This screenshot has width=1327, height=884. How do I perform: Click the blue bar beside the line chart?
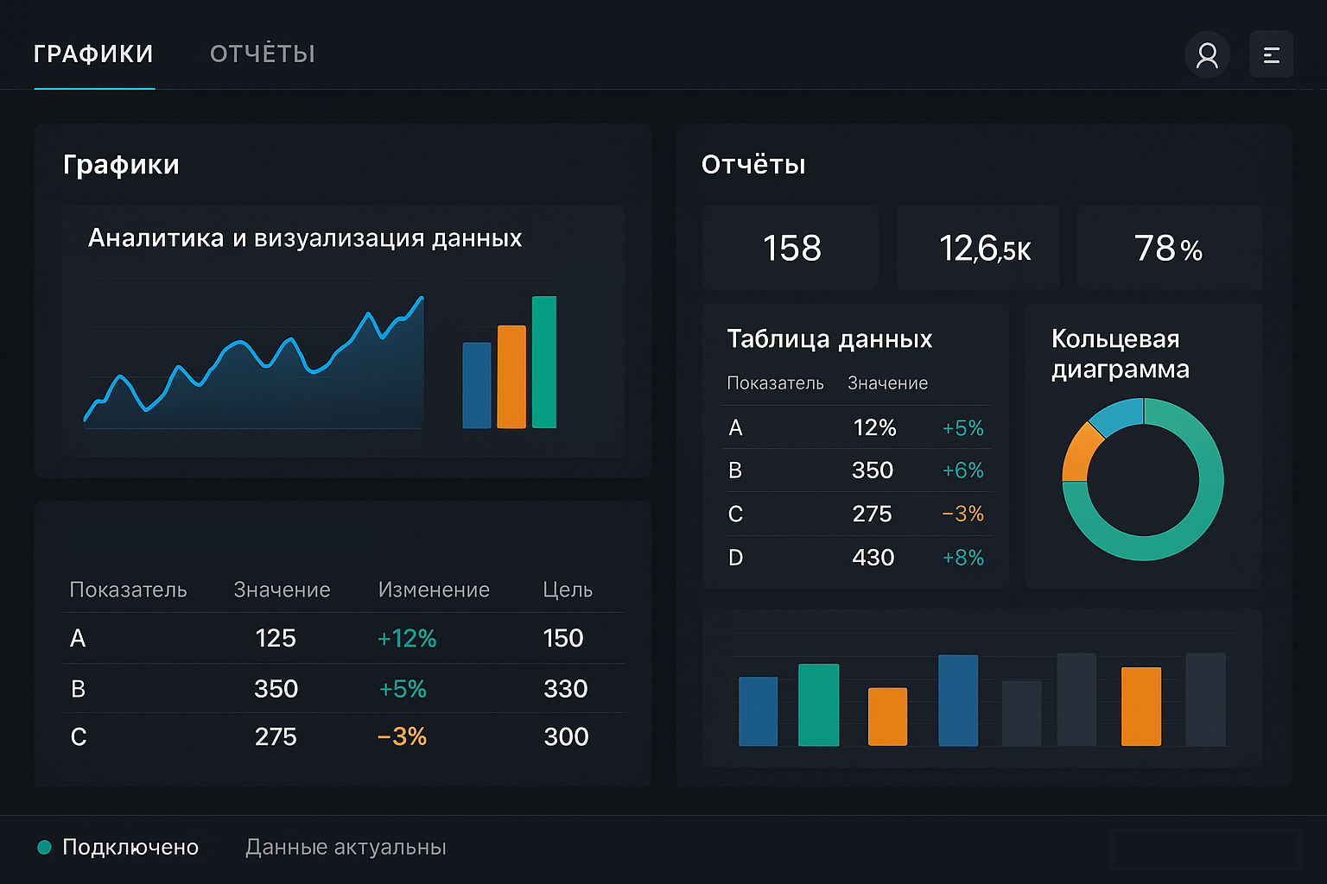477,385
